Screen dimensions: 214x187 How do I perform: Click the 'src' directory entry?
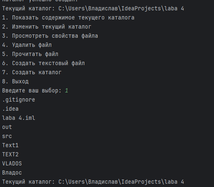click(x=7, y=136)
